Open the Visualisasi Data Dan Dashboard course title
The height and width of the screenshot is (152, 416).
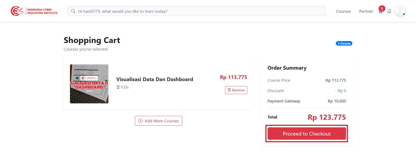(x=155, y=79)
